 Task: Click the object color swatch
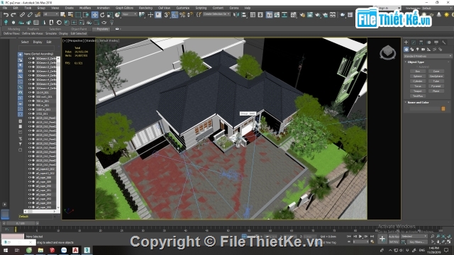pyautogui.click(x=443, y=108)
